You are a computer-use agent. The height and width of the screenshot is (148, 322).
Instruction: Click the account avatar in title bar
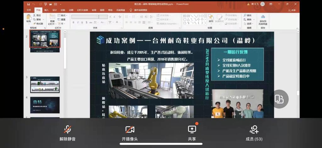[x=262, y=4]
